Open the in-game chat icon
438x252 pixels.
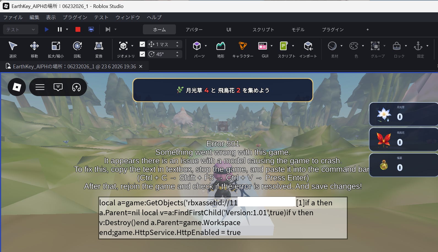tap(58, 87)
